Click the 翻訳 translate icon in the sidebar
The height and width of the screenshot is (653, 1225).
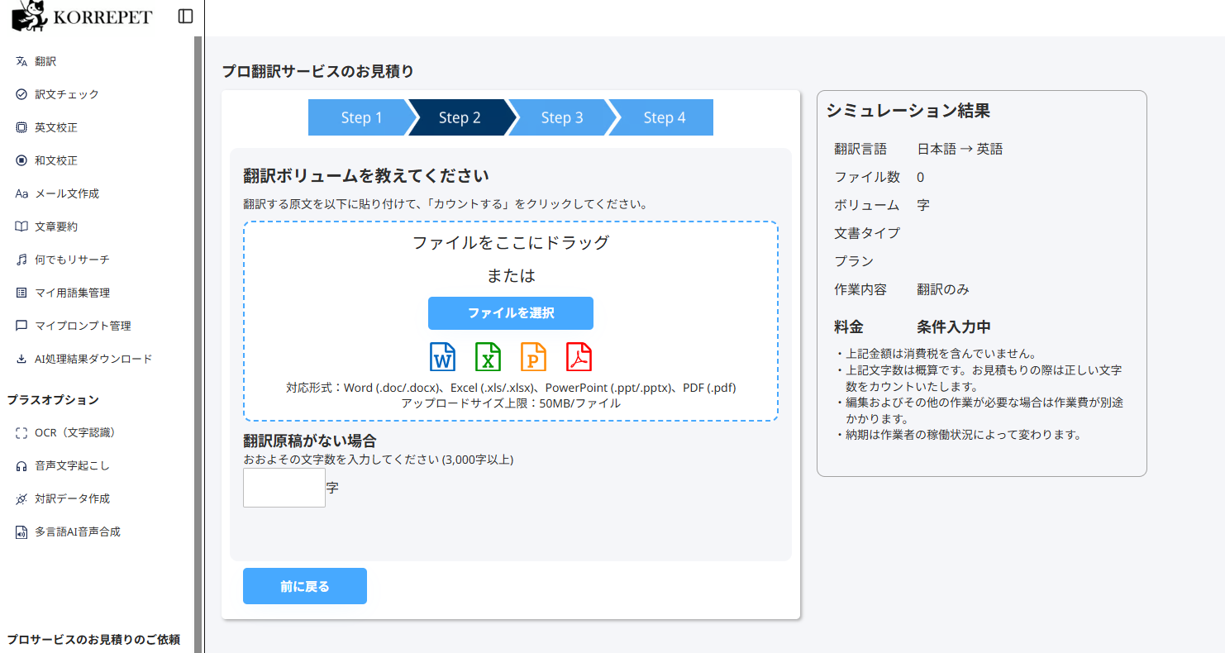pos(21,61)
